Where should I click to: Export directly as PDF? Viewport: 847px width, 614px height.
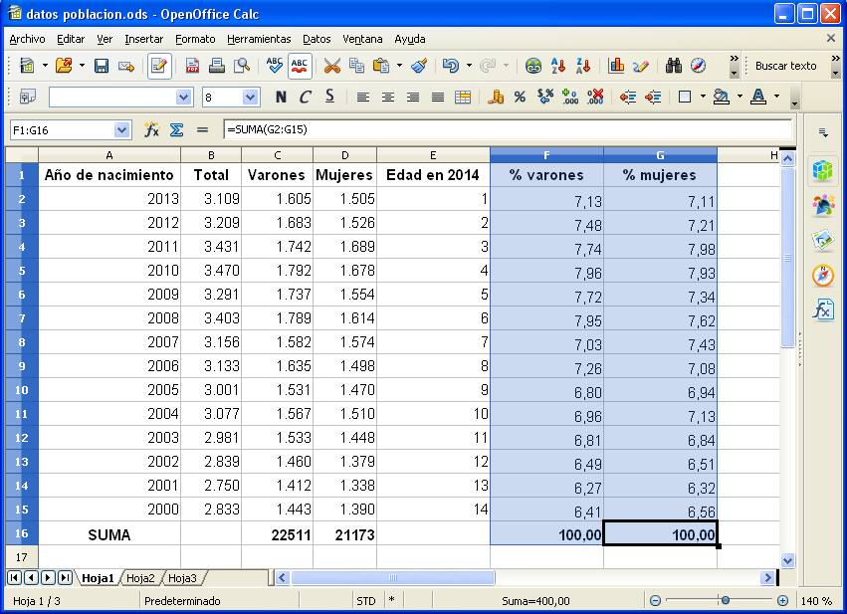192,66
